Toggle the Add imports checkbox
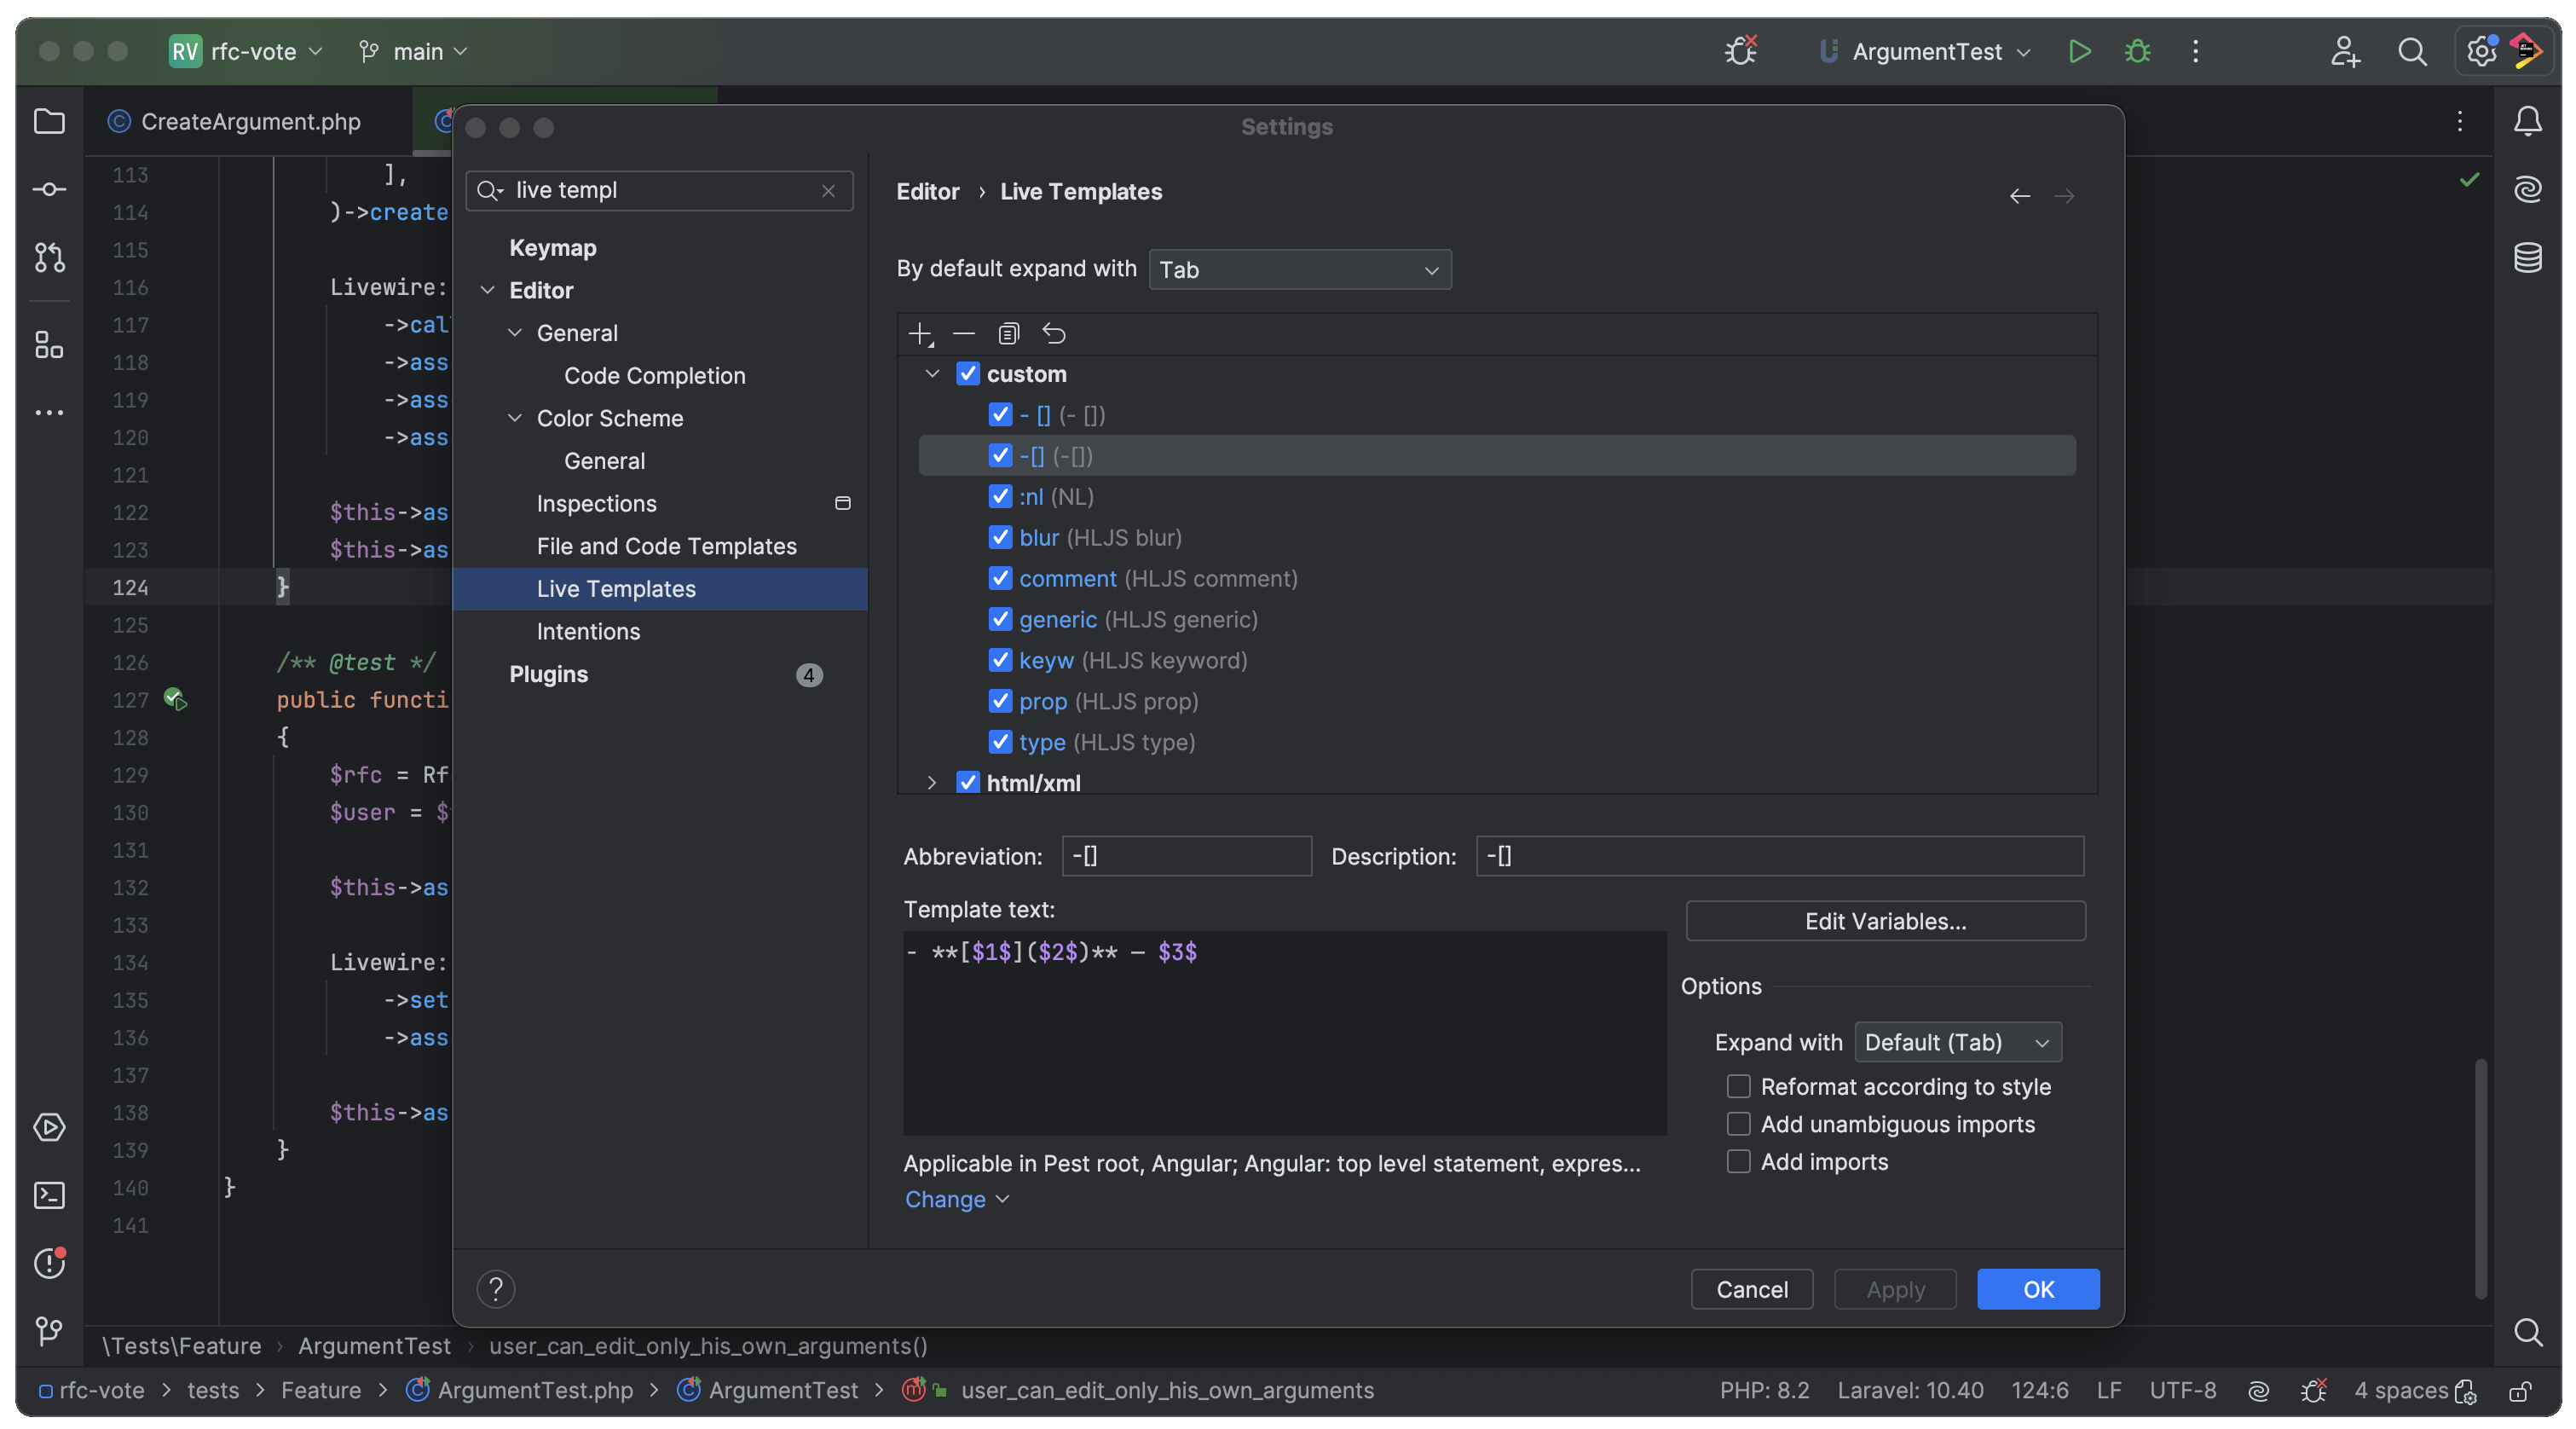 pos(1738,1161)
